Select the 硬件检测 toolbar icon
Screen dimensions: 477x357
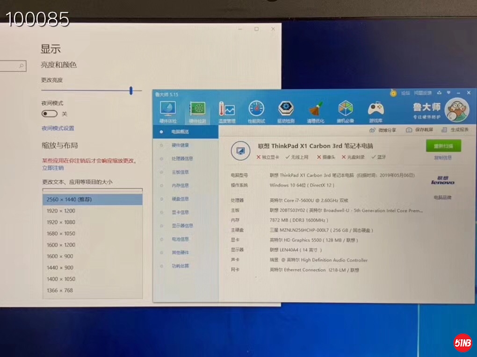point(197,112)
